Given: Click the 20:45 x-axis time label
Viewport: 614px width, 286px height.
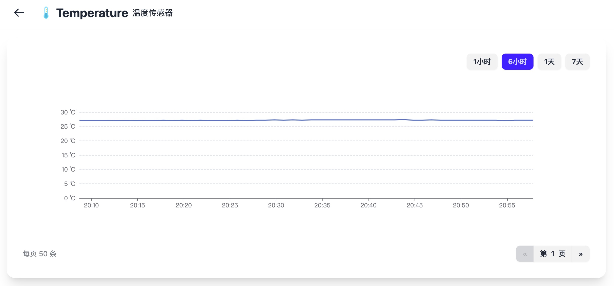Looking at the screenshot, I should [x=415, y=205].
